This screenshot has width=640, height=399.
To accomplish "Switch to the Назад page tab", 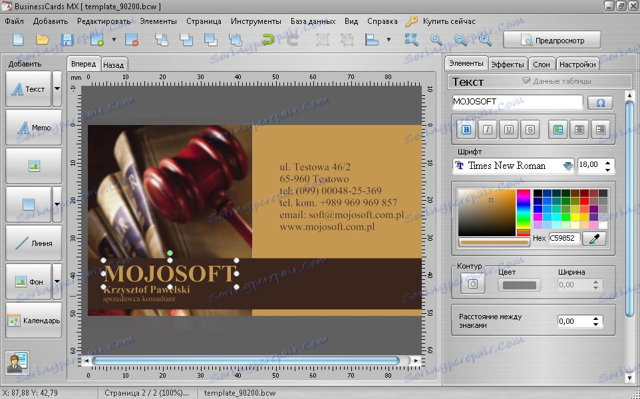I will [114, 65].
